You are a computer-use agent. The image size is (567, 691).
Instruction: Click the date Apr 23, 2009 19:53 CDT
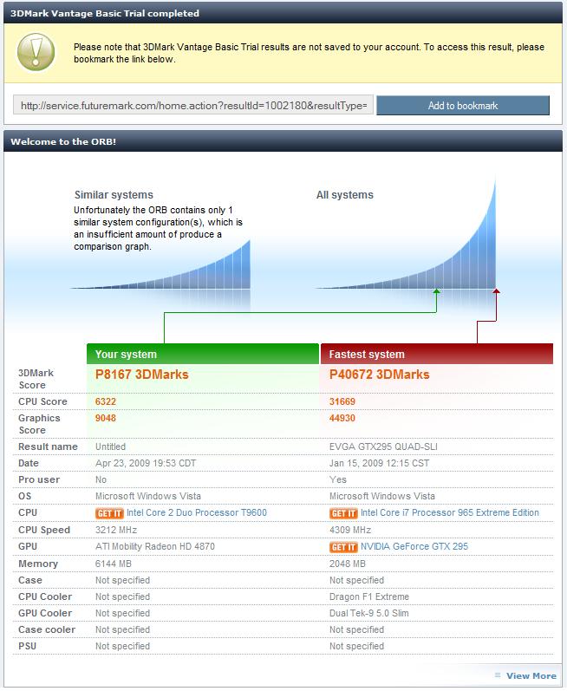click(146, 463)
